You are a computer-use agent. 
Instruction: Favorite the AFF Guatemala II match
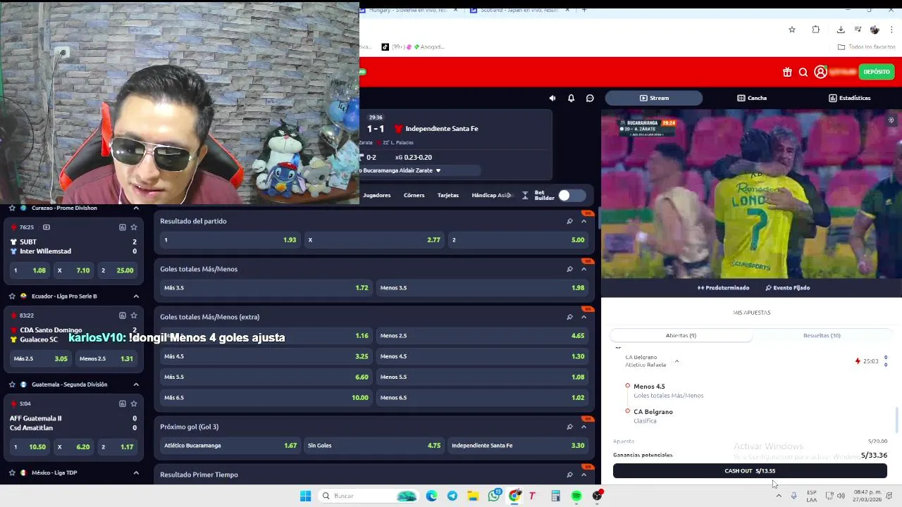pos(134,403)
